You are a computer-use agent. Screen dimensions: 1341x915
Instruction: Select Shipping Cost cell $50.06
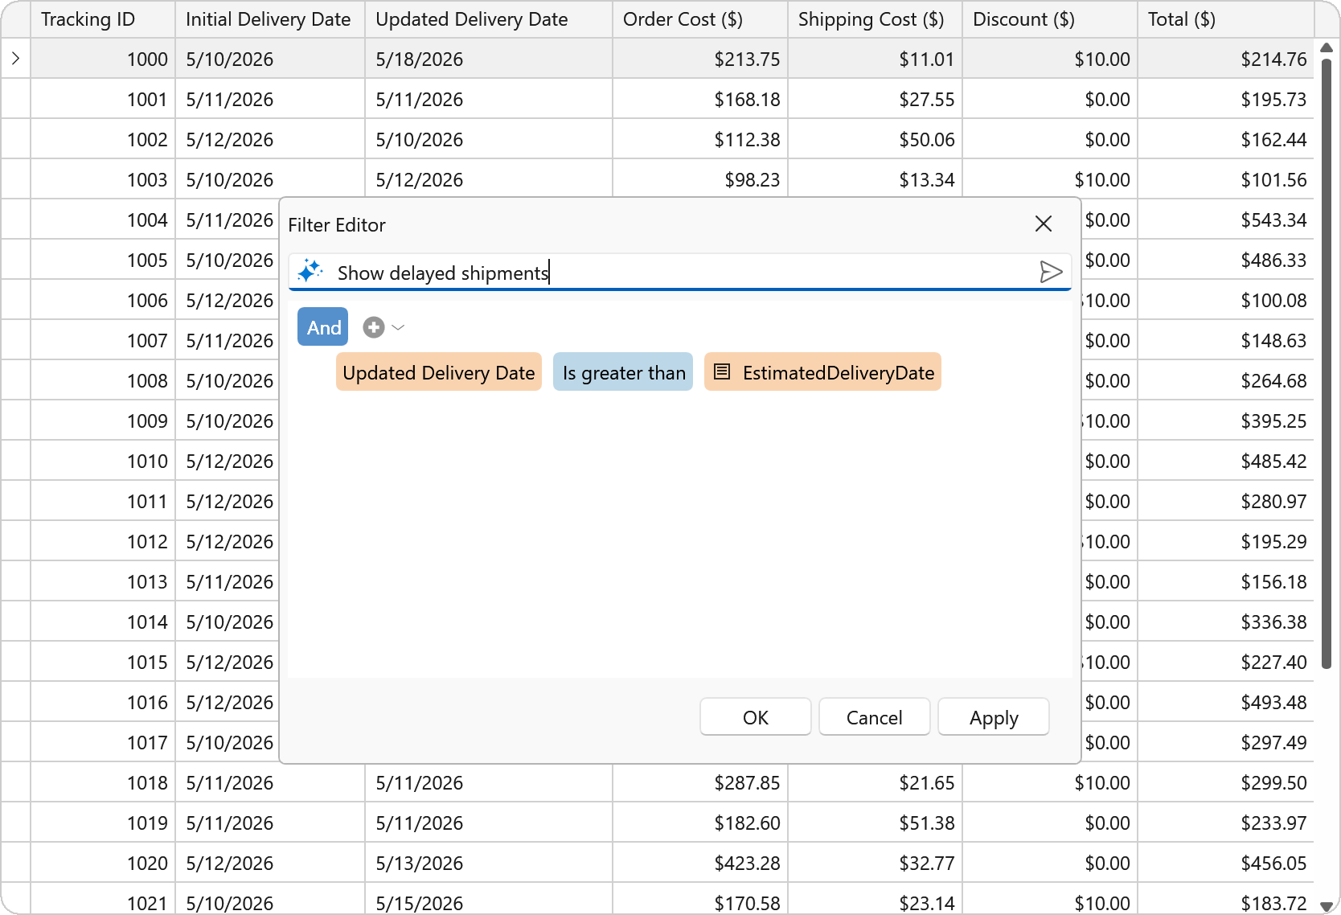[875, 139]
